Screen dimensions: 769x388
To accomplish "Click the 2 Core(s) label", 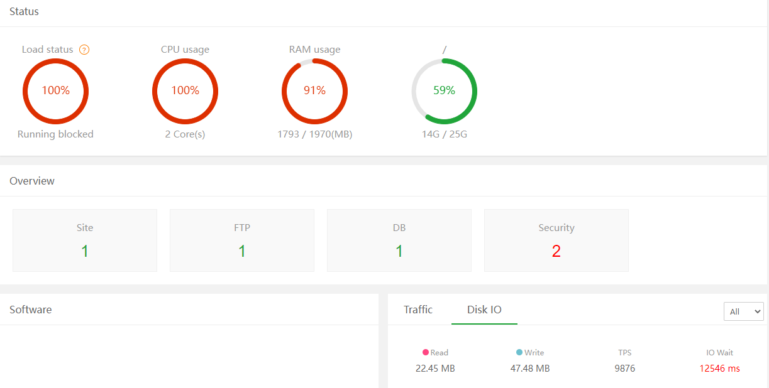I will pos(185,134).
